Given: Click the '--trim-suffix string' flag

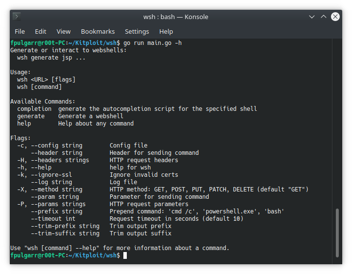Looking at the screenshot, I should pyautogui.click(x=65, y=233).
